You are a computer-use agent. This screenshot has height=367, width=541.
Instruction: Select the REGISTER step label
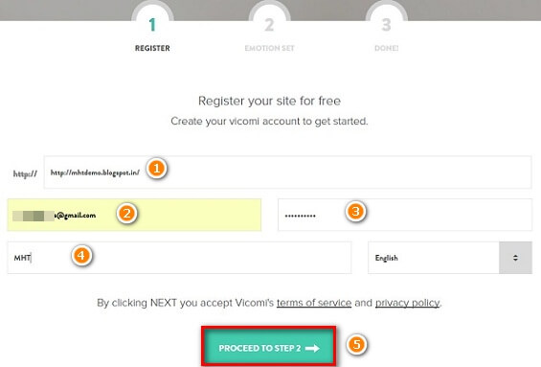tap(152, 48)
